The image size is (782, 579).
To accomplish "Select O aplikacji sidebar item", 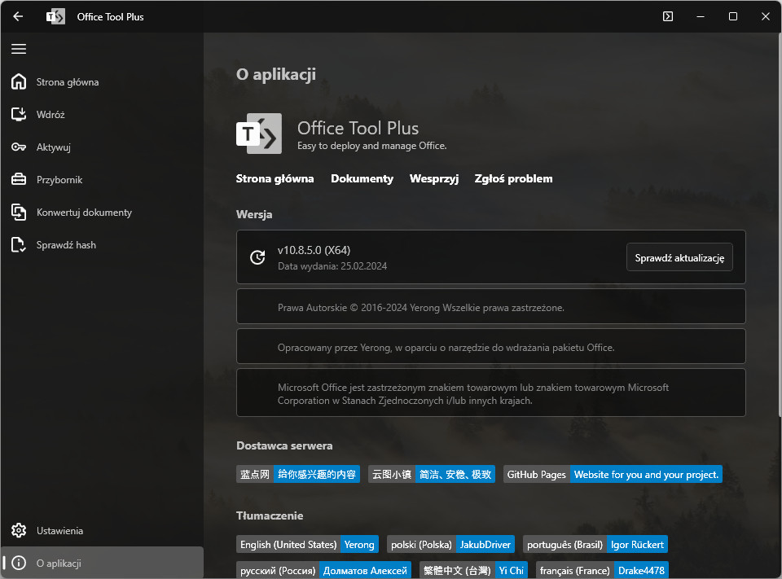I will pos(102,563).
